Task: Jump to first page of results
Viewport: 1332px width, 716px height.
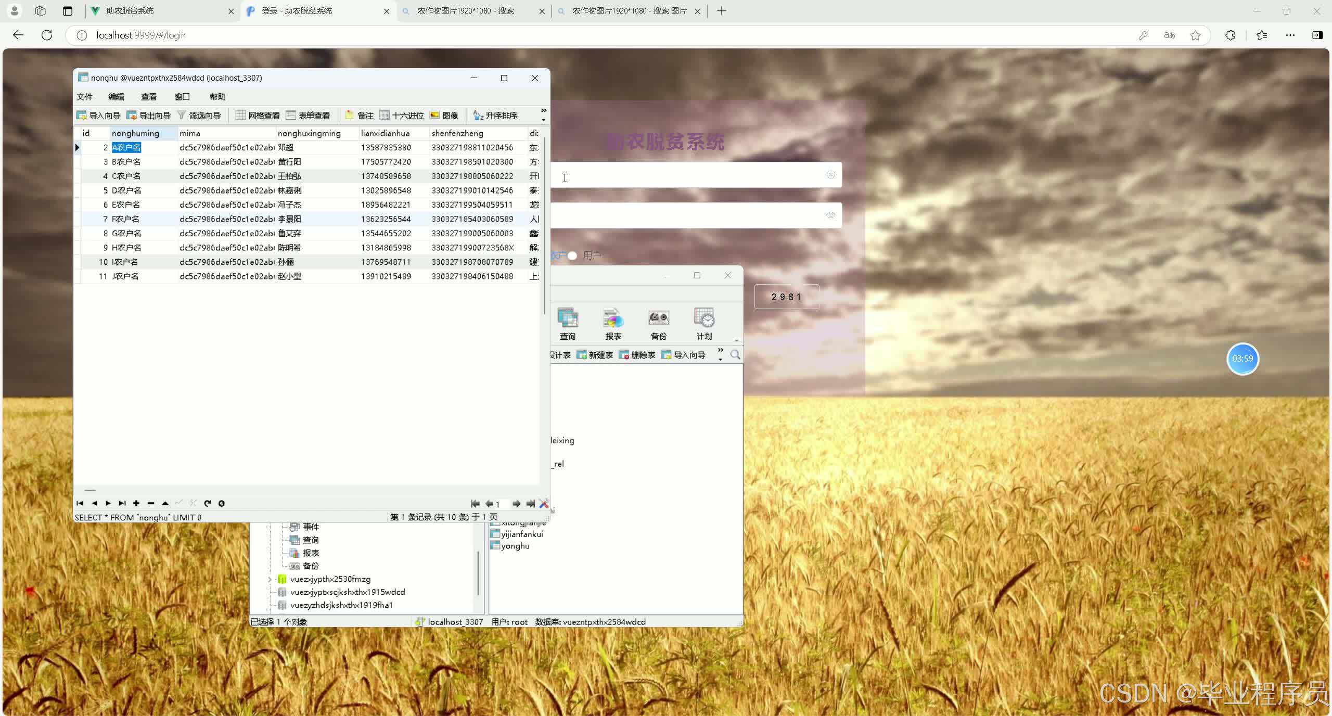Action: click(475, 504)
